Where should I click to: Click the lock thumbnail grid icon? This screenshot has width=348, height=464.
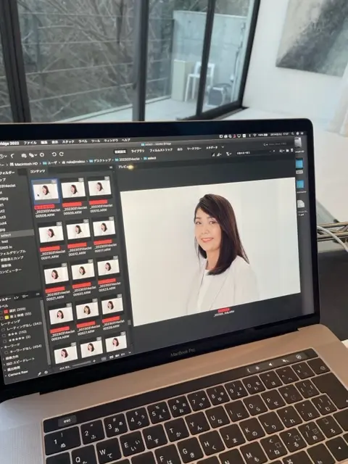pos(104,359)
